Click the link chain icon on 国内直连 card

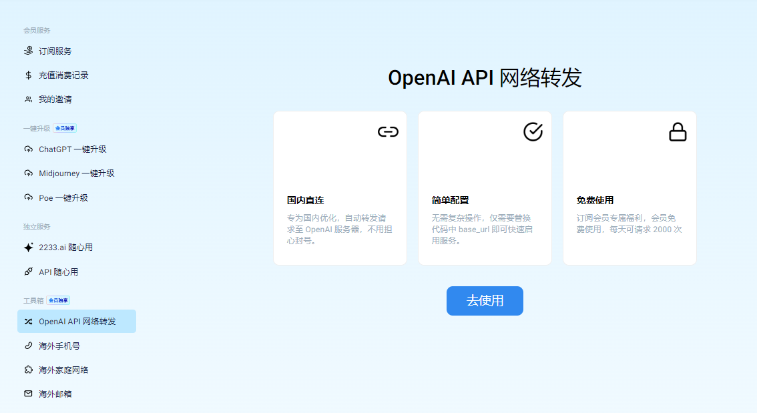(388, 131)
